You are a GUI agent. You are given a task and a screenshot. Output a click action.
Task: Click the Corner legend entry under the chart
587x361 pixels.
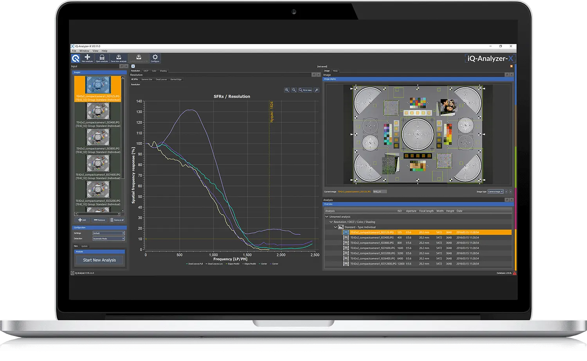274,264
